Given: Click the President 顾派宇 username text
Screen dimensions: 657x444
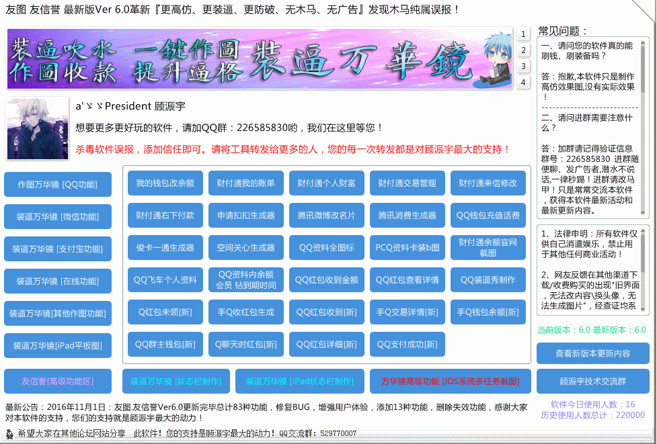Looking at the screenshot, I should click(x=130, y=106).
